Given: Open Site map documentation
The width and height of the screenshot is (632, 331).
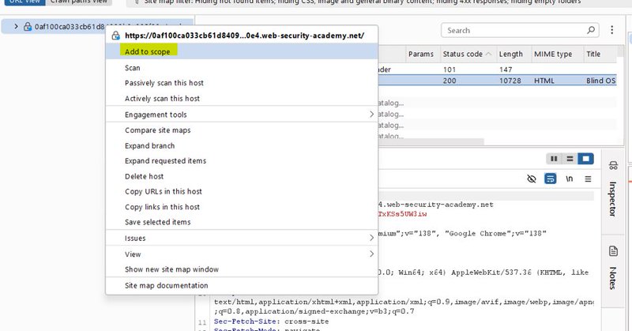Looking at the screenshot, I should pos(242,285).
